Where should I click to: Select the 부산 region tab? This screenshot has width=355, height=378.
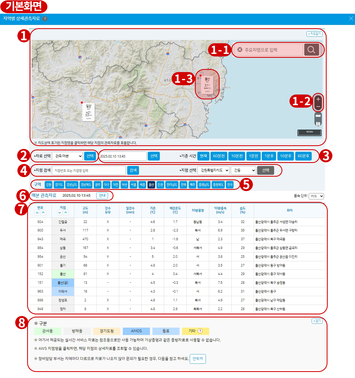click(124, 185)
